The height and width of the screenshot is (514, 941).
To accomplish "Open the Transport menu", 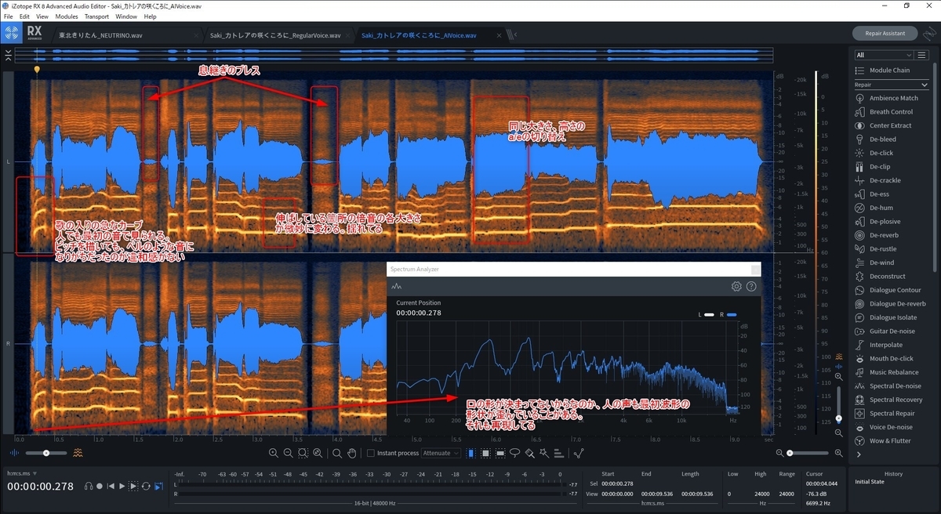I will [96, 16].
